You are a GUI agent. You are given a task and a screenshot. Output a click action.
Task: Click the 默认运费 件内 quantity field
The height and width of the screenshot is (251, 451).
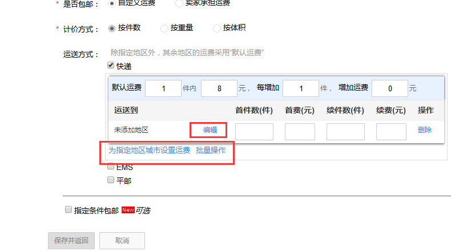point(163,88)
